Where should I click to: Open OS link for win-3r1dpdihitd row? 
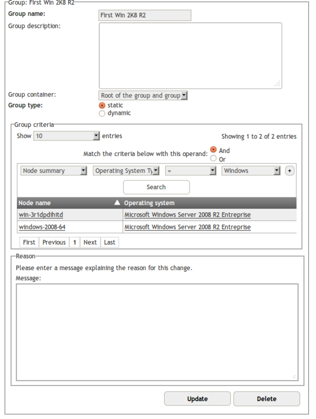pos(187,215)
